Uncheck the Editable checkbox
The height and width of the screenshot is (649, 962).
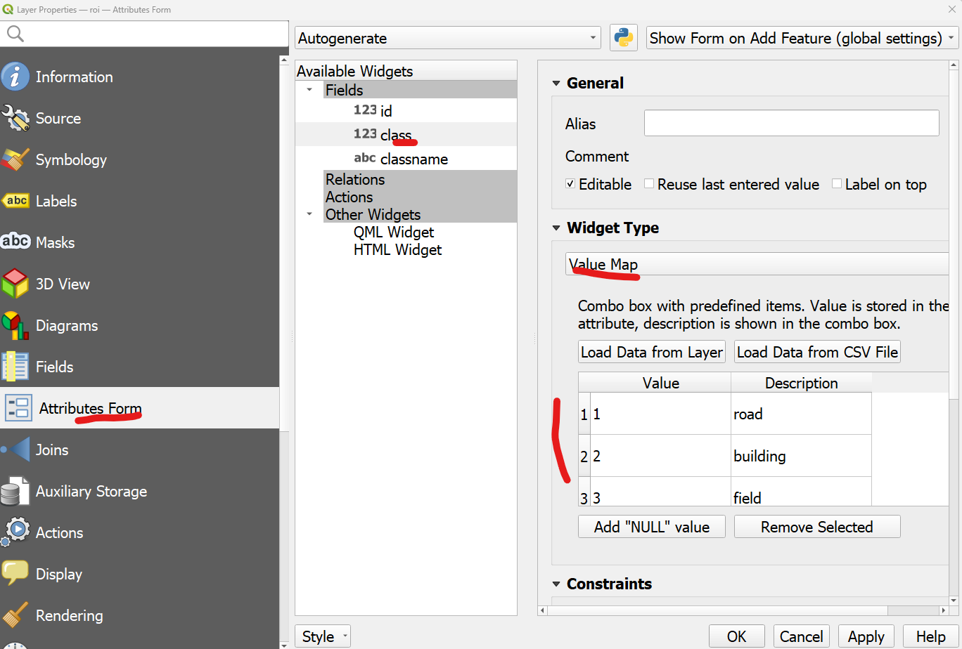pyautogui.click(x=570, y=184)
